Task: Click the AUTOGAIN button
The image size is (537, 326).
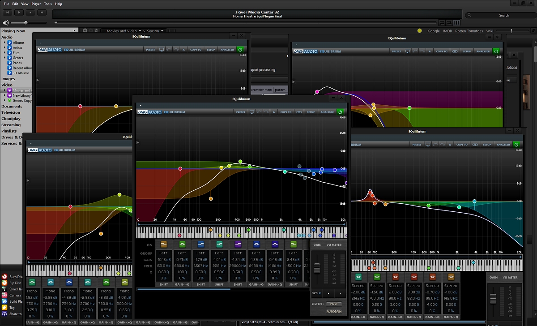Action: pos(333,311)
